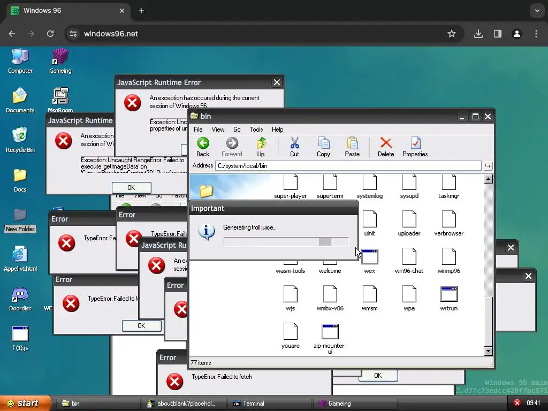
Task: Open the Help menu in bin window
Action: [x=278, y=130]
